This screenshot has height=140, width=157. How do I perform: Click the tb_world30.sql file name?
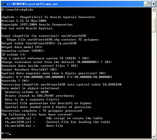pyautogui.click(x=18, y=118)
